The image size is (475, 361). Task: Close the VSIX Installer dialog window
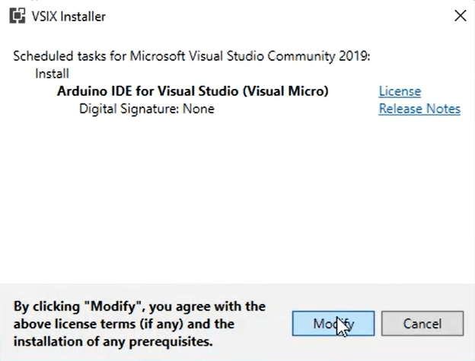pos(460,16)
